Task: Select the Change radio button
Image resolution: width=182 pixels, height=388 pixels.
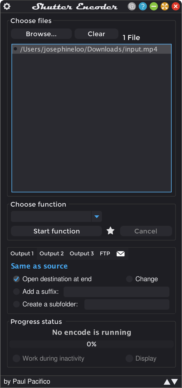Action: coord(129,279)
